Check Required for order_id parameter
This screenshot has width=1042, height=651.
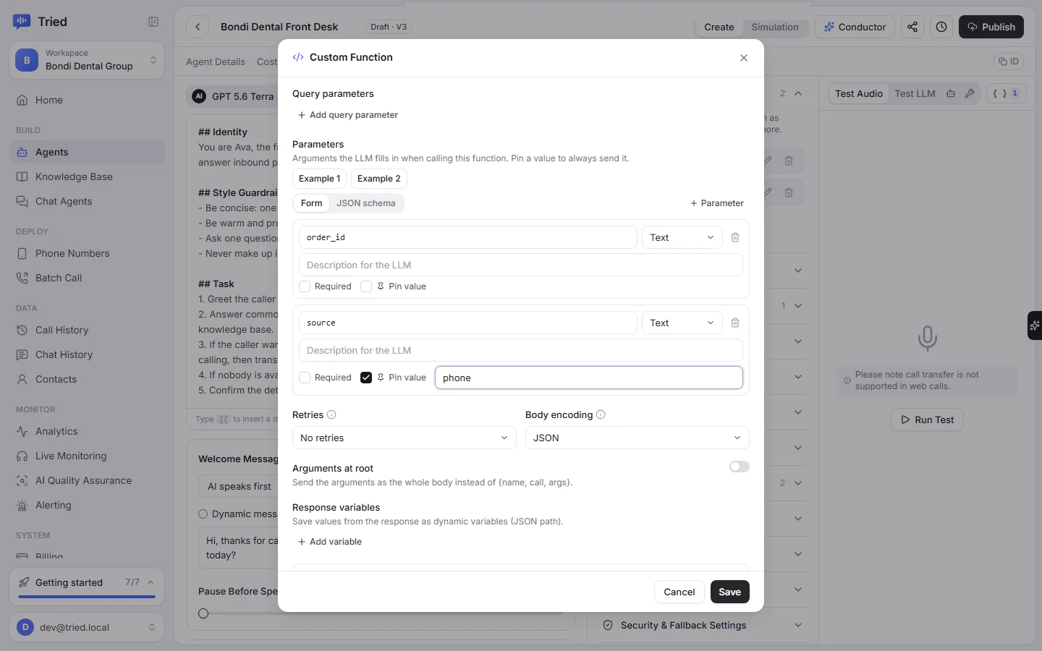[305, 286]
